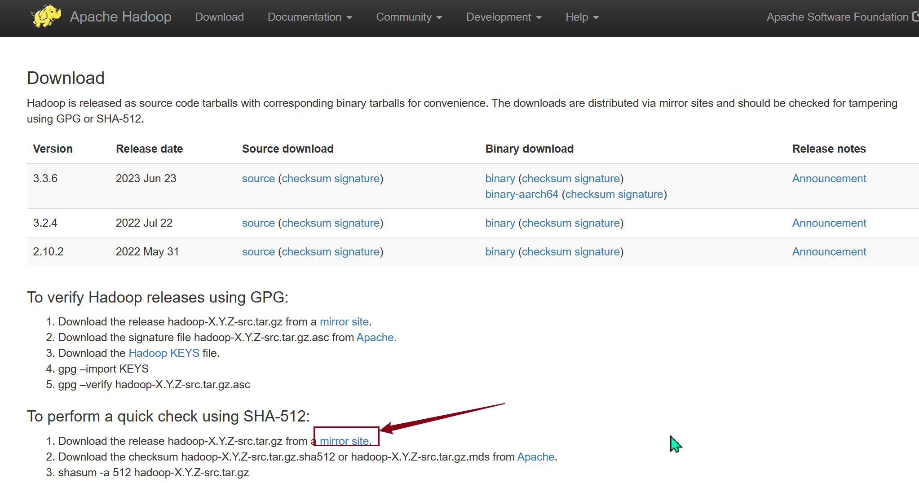Image resolution: width=919 pixels, height=483 pixels.
Task: Click the external link icon beside Foundation
Action: (915, 17)
